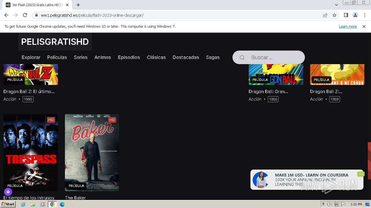Go back with the browser back arrow

(6, 15)
